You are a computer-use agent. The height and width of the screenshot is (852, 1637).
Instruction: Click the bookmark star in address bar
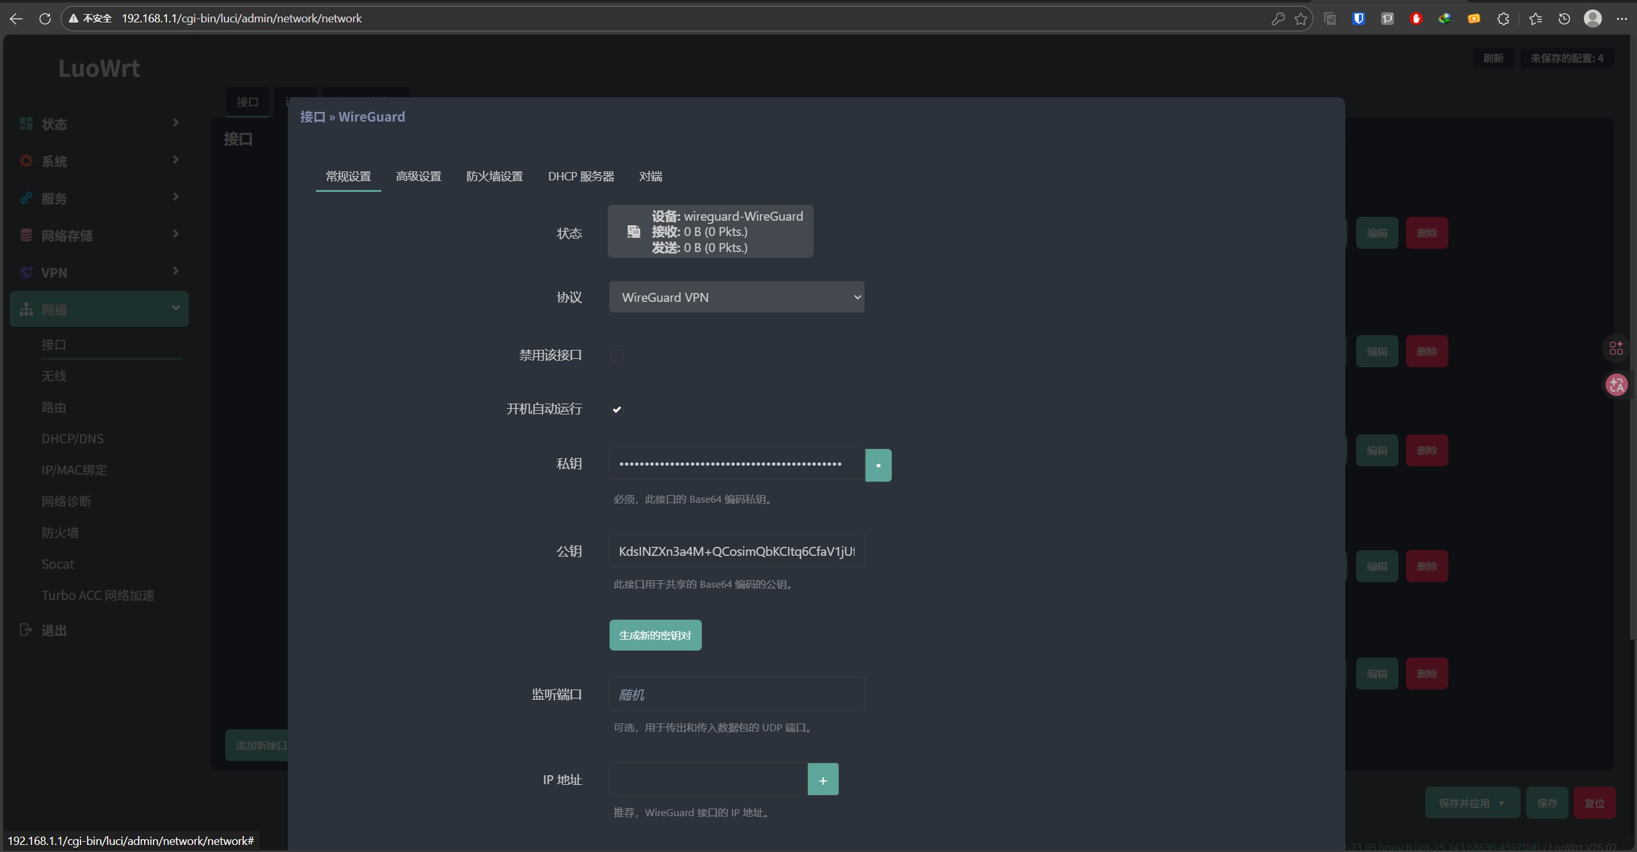pyautogui.click(x=1301, y=19)
